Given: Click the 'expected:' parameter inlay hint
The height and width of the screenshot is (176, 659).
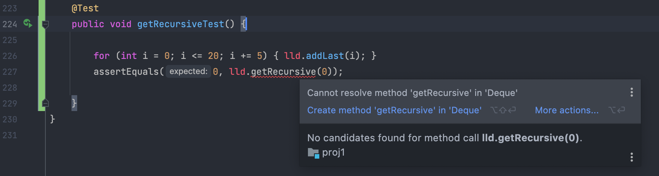Looking at the screenshot, I should [x=188, y=71].
